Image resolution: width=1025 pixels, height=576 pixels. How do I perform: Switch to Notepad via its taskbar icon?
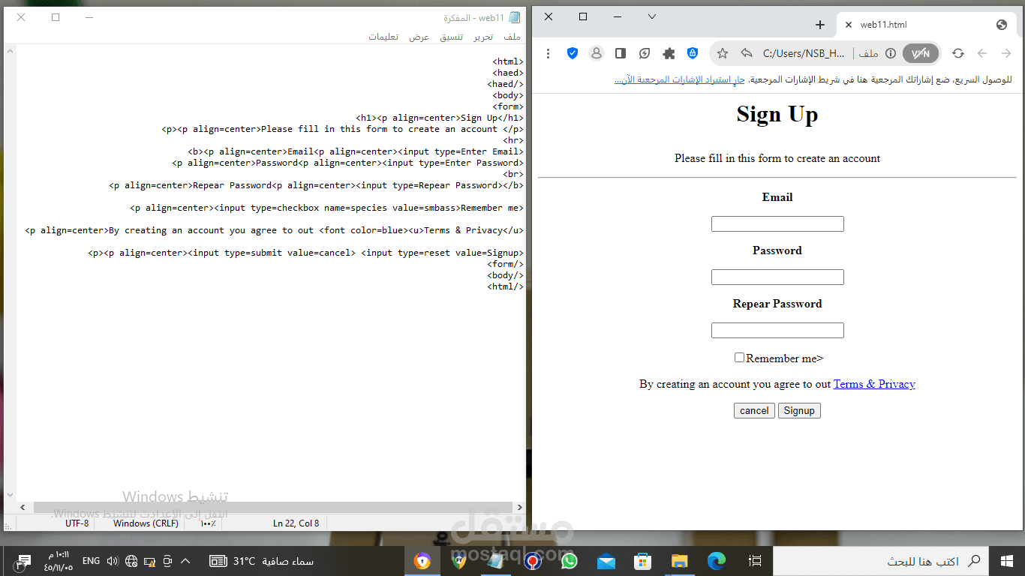pyautogui.click(x=496, y=561)
